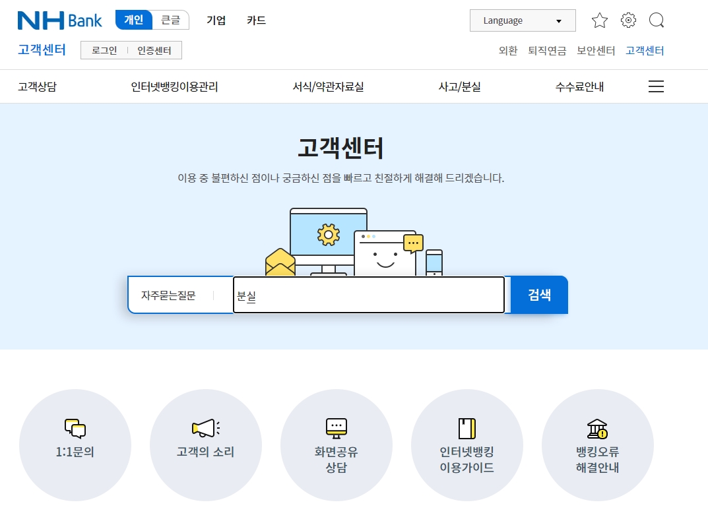Click the 검색 search button
The width and height of the screenshot is (708, 523).
538,295
